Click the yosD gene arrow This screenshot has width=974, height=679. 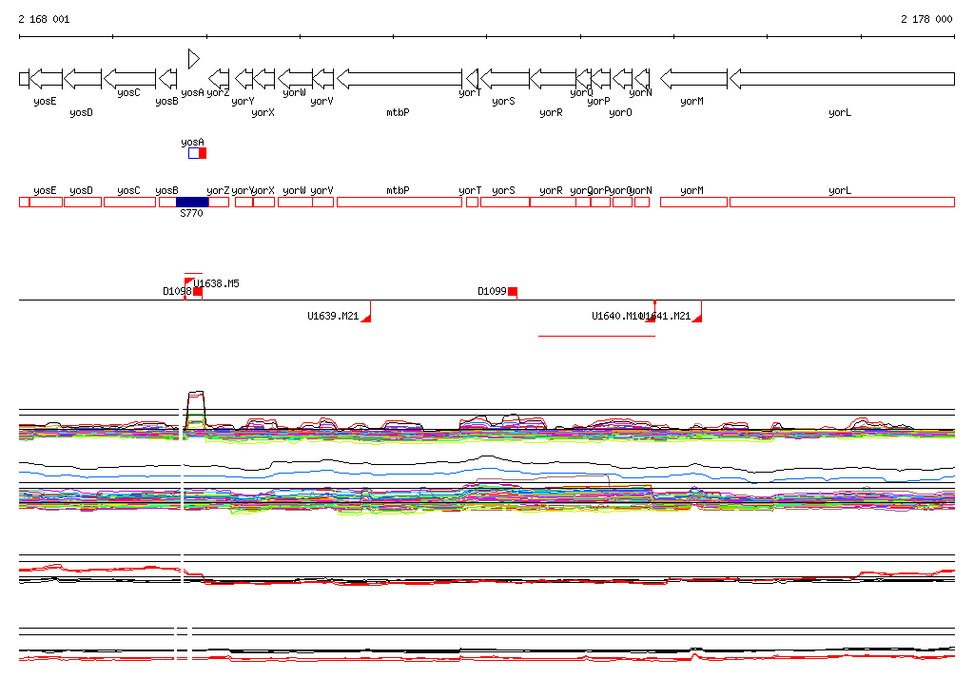click(82, 78)
